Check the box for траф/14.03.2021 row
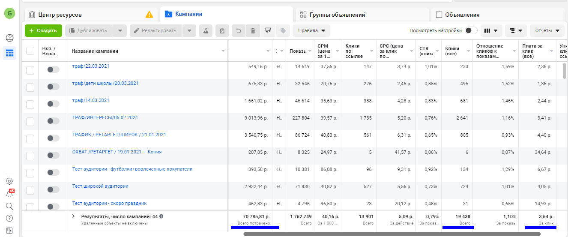The image size is (568, 237). 30,105
